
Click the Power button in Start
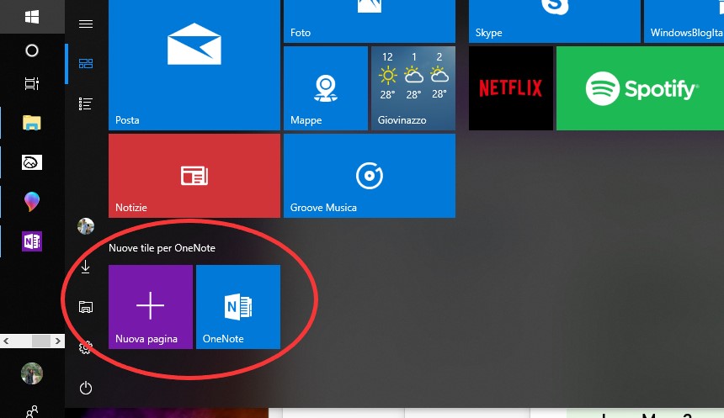(x=86, y=388)
